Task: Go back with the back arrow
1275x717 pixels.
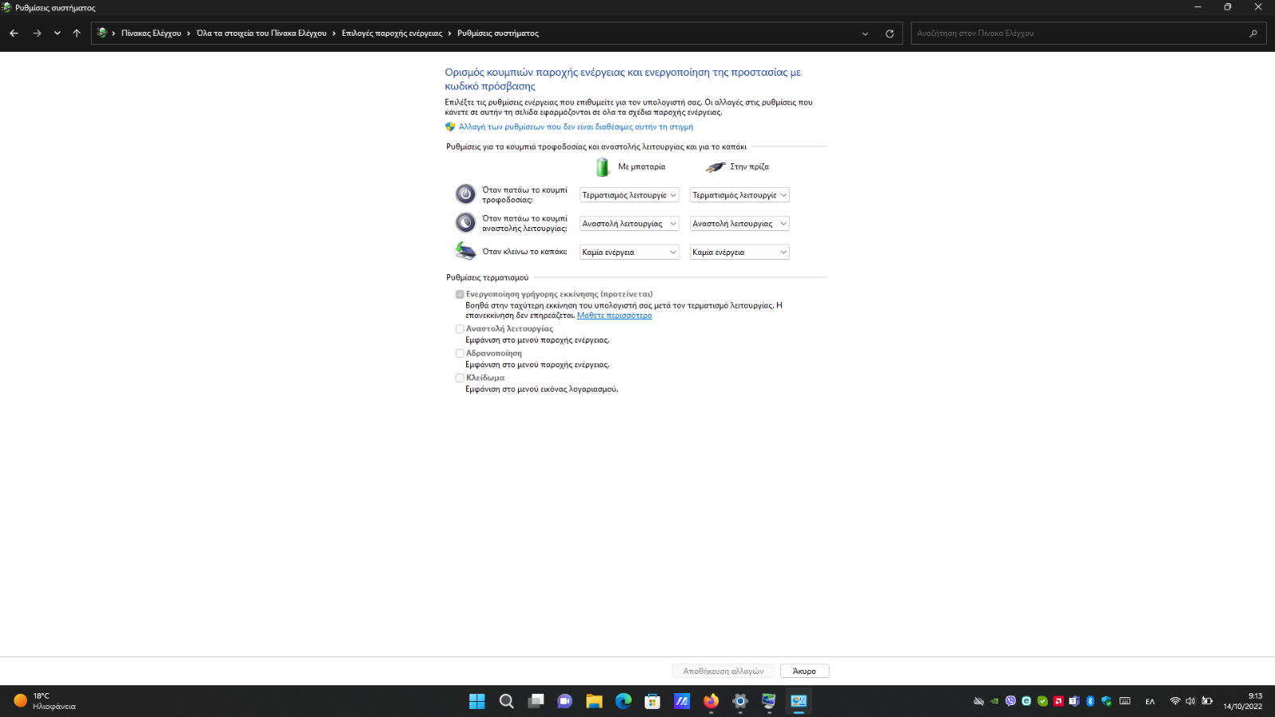Action: [14, 33]
